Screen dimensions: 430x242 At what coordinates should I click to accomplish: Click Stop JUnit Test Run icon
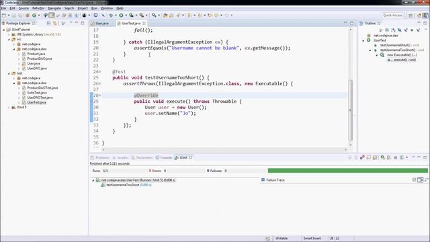(x=396, y=157)
